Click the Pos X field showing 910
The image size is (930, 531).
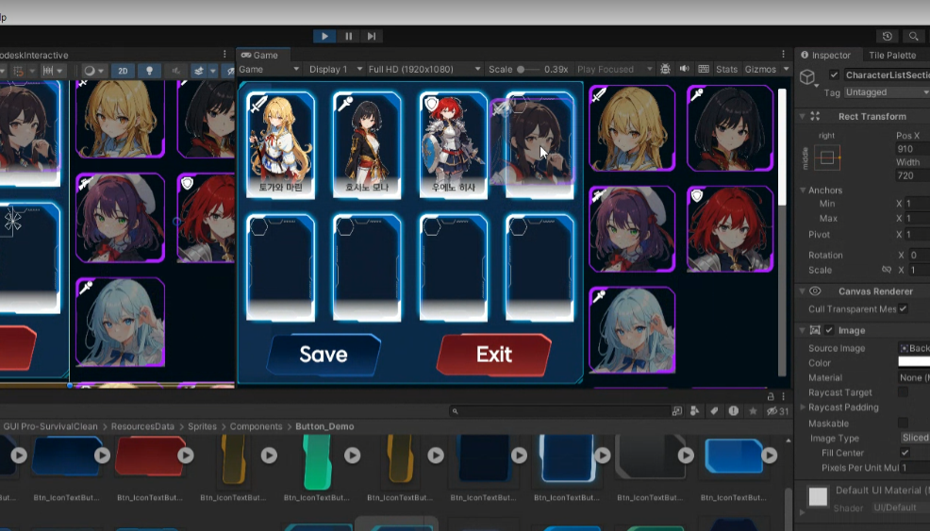coord(912,149)
